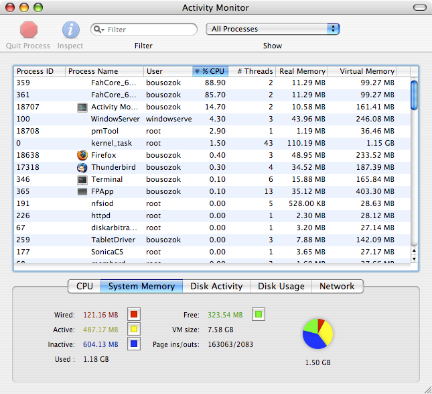Select the diskarbitra... process row
432x394 pixels.
[212, 228]
